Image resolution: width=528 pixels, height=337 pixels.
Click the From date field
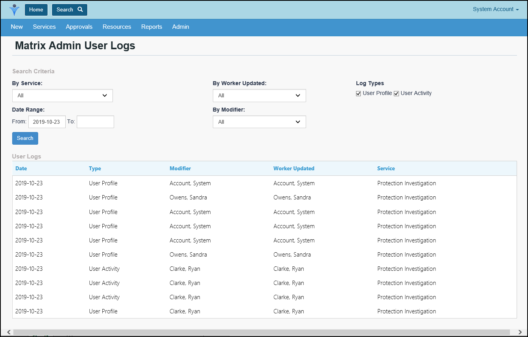[x=47, y=122]
